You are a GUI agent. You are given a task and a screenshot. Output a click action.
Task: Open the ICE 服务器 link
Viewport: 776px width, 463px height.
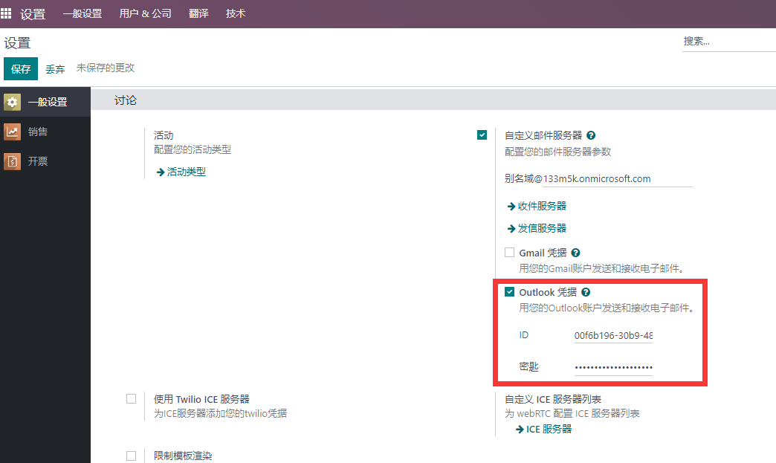tap(544, 429)
